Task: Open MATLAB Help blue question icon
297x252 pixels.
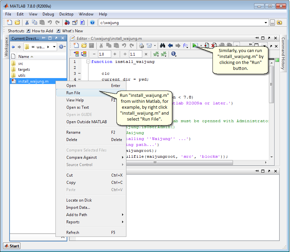Action: (x=92, y=22)
